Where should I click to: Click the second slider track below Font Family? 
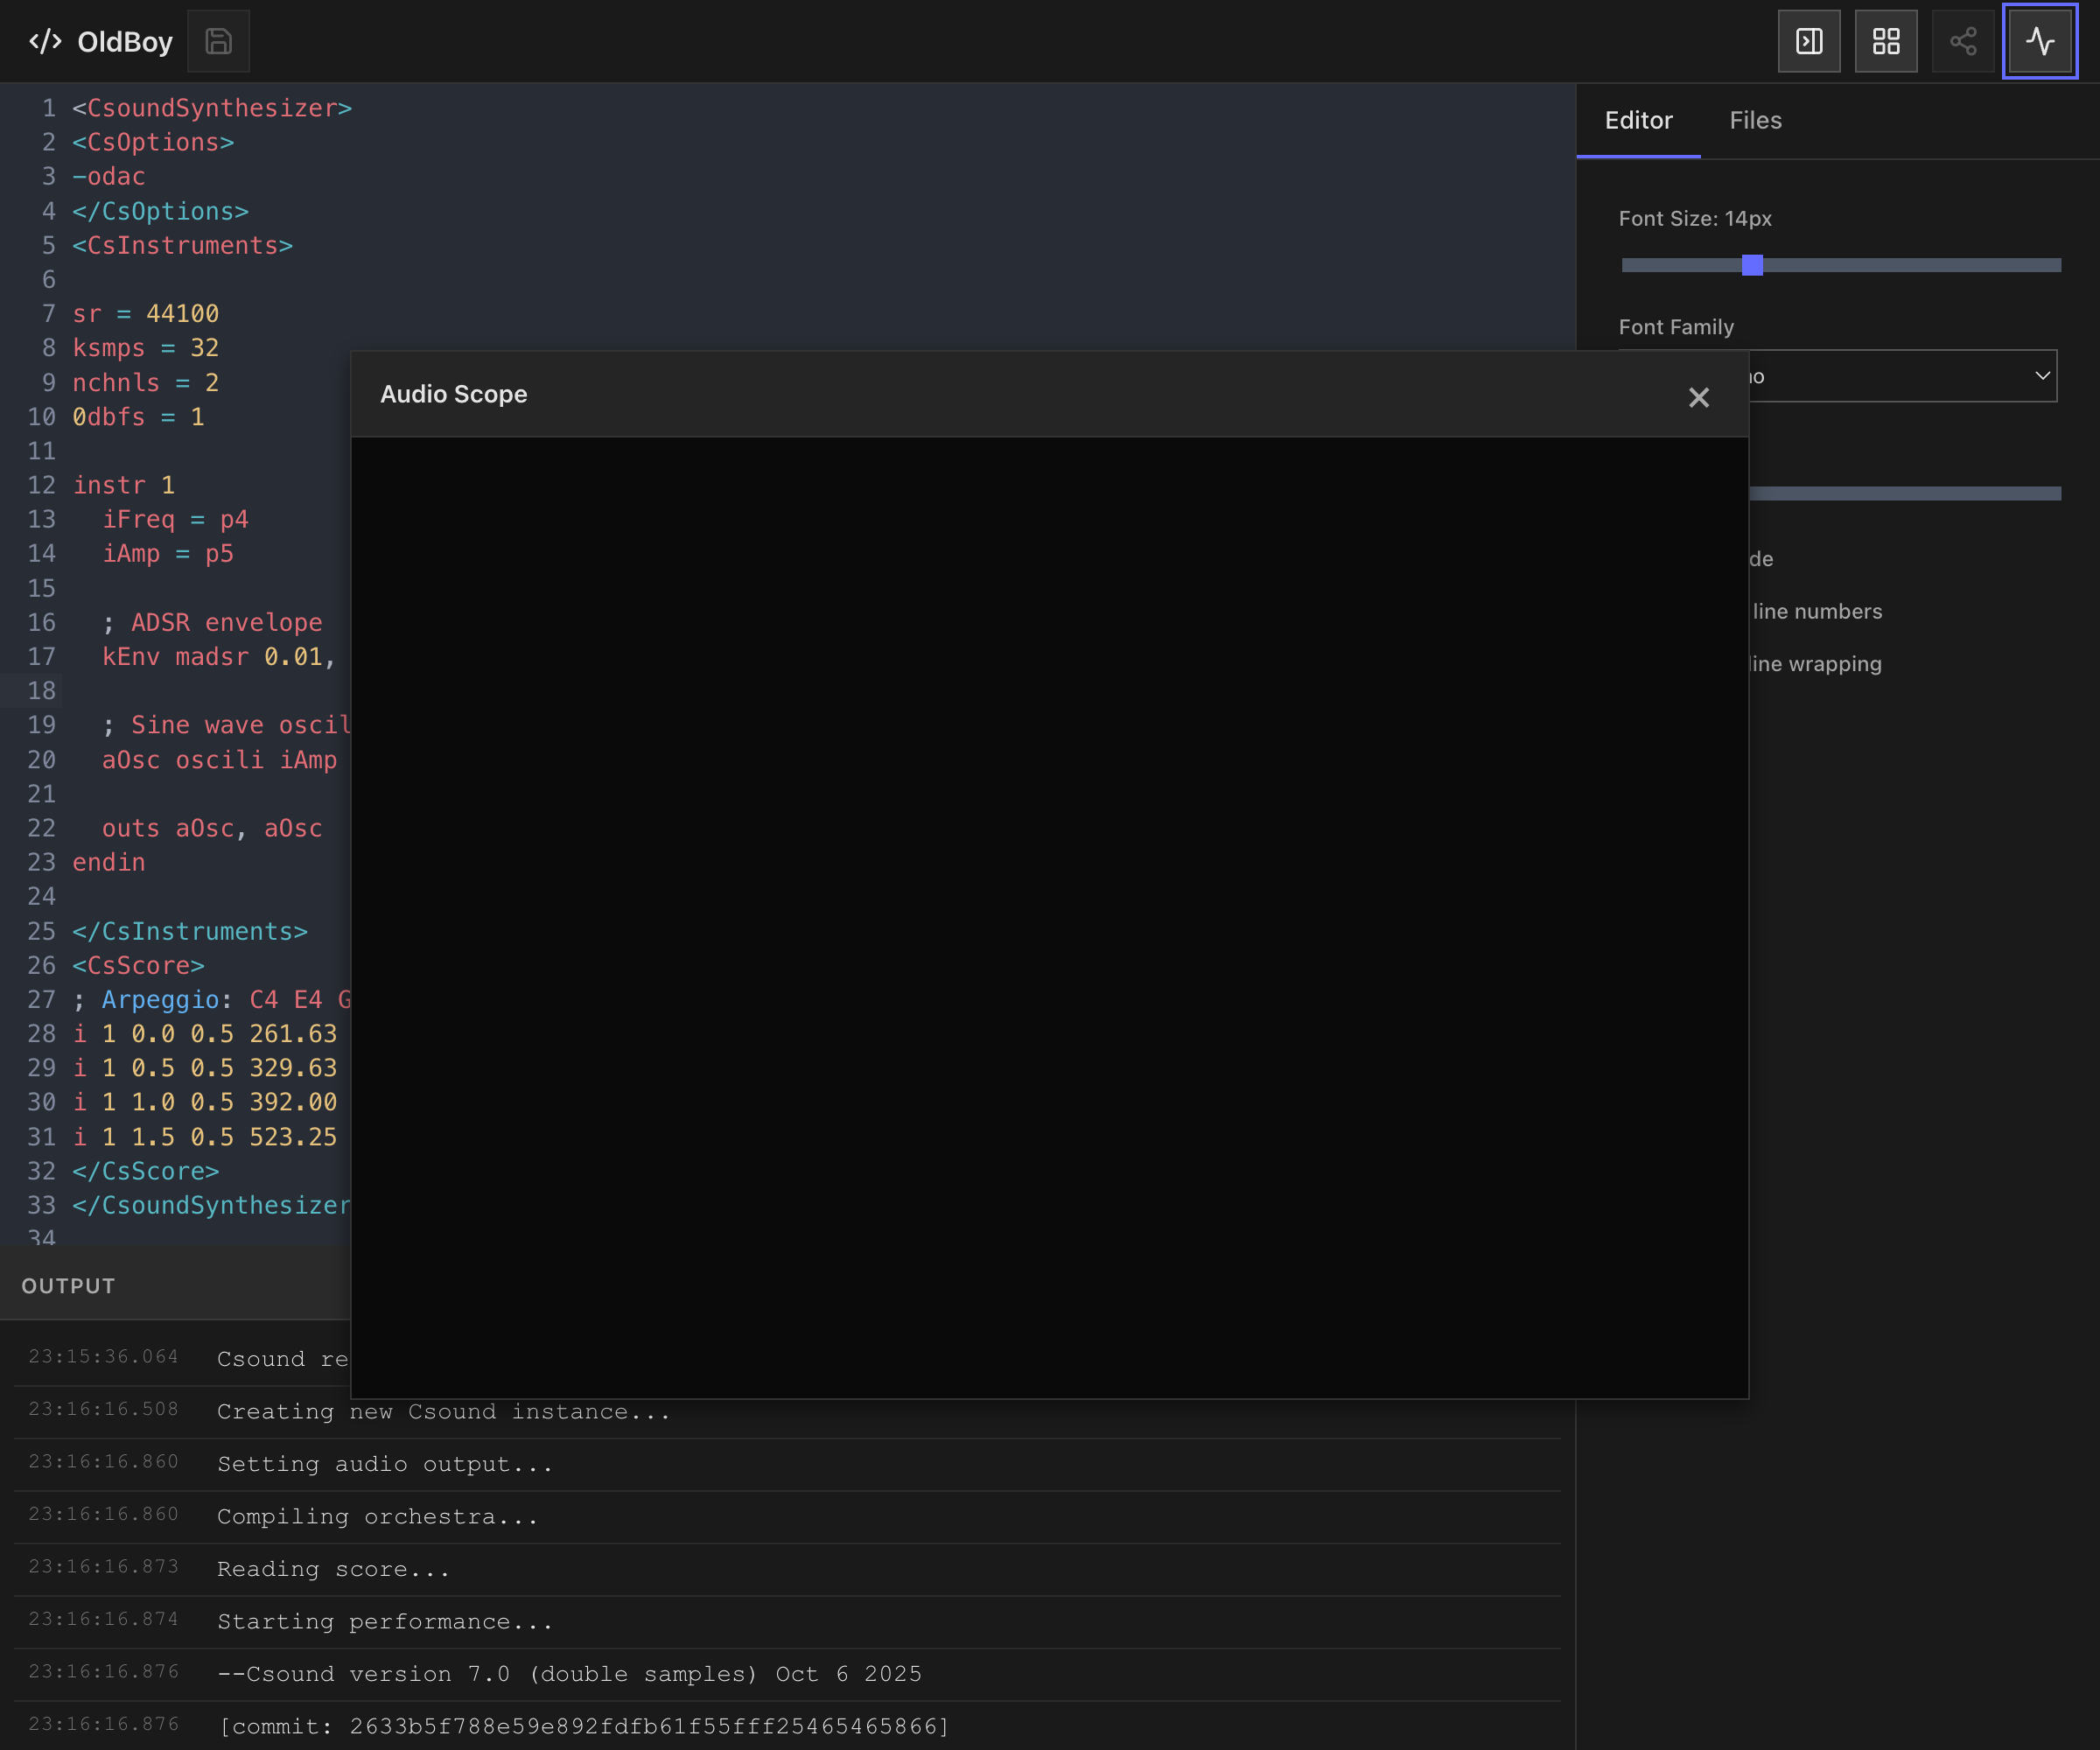pyautogui.click(x=1905, y=493)
